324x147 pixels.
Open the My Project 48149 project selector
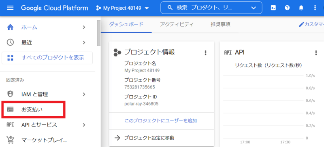[123, 8]
